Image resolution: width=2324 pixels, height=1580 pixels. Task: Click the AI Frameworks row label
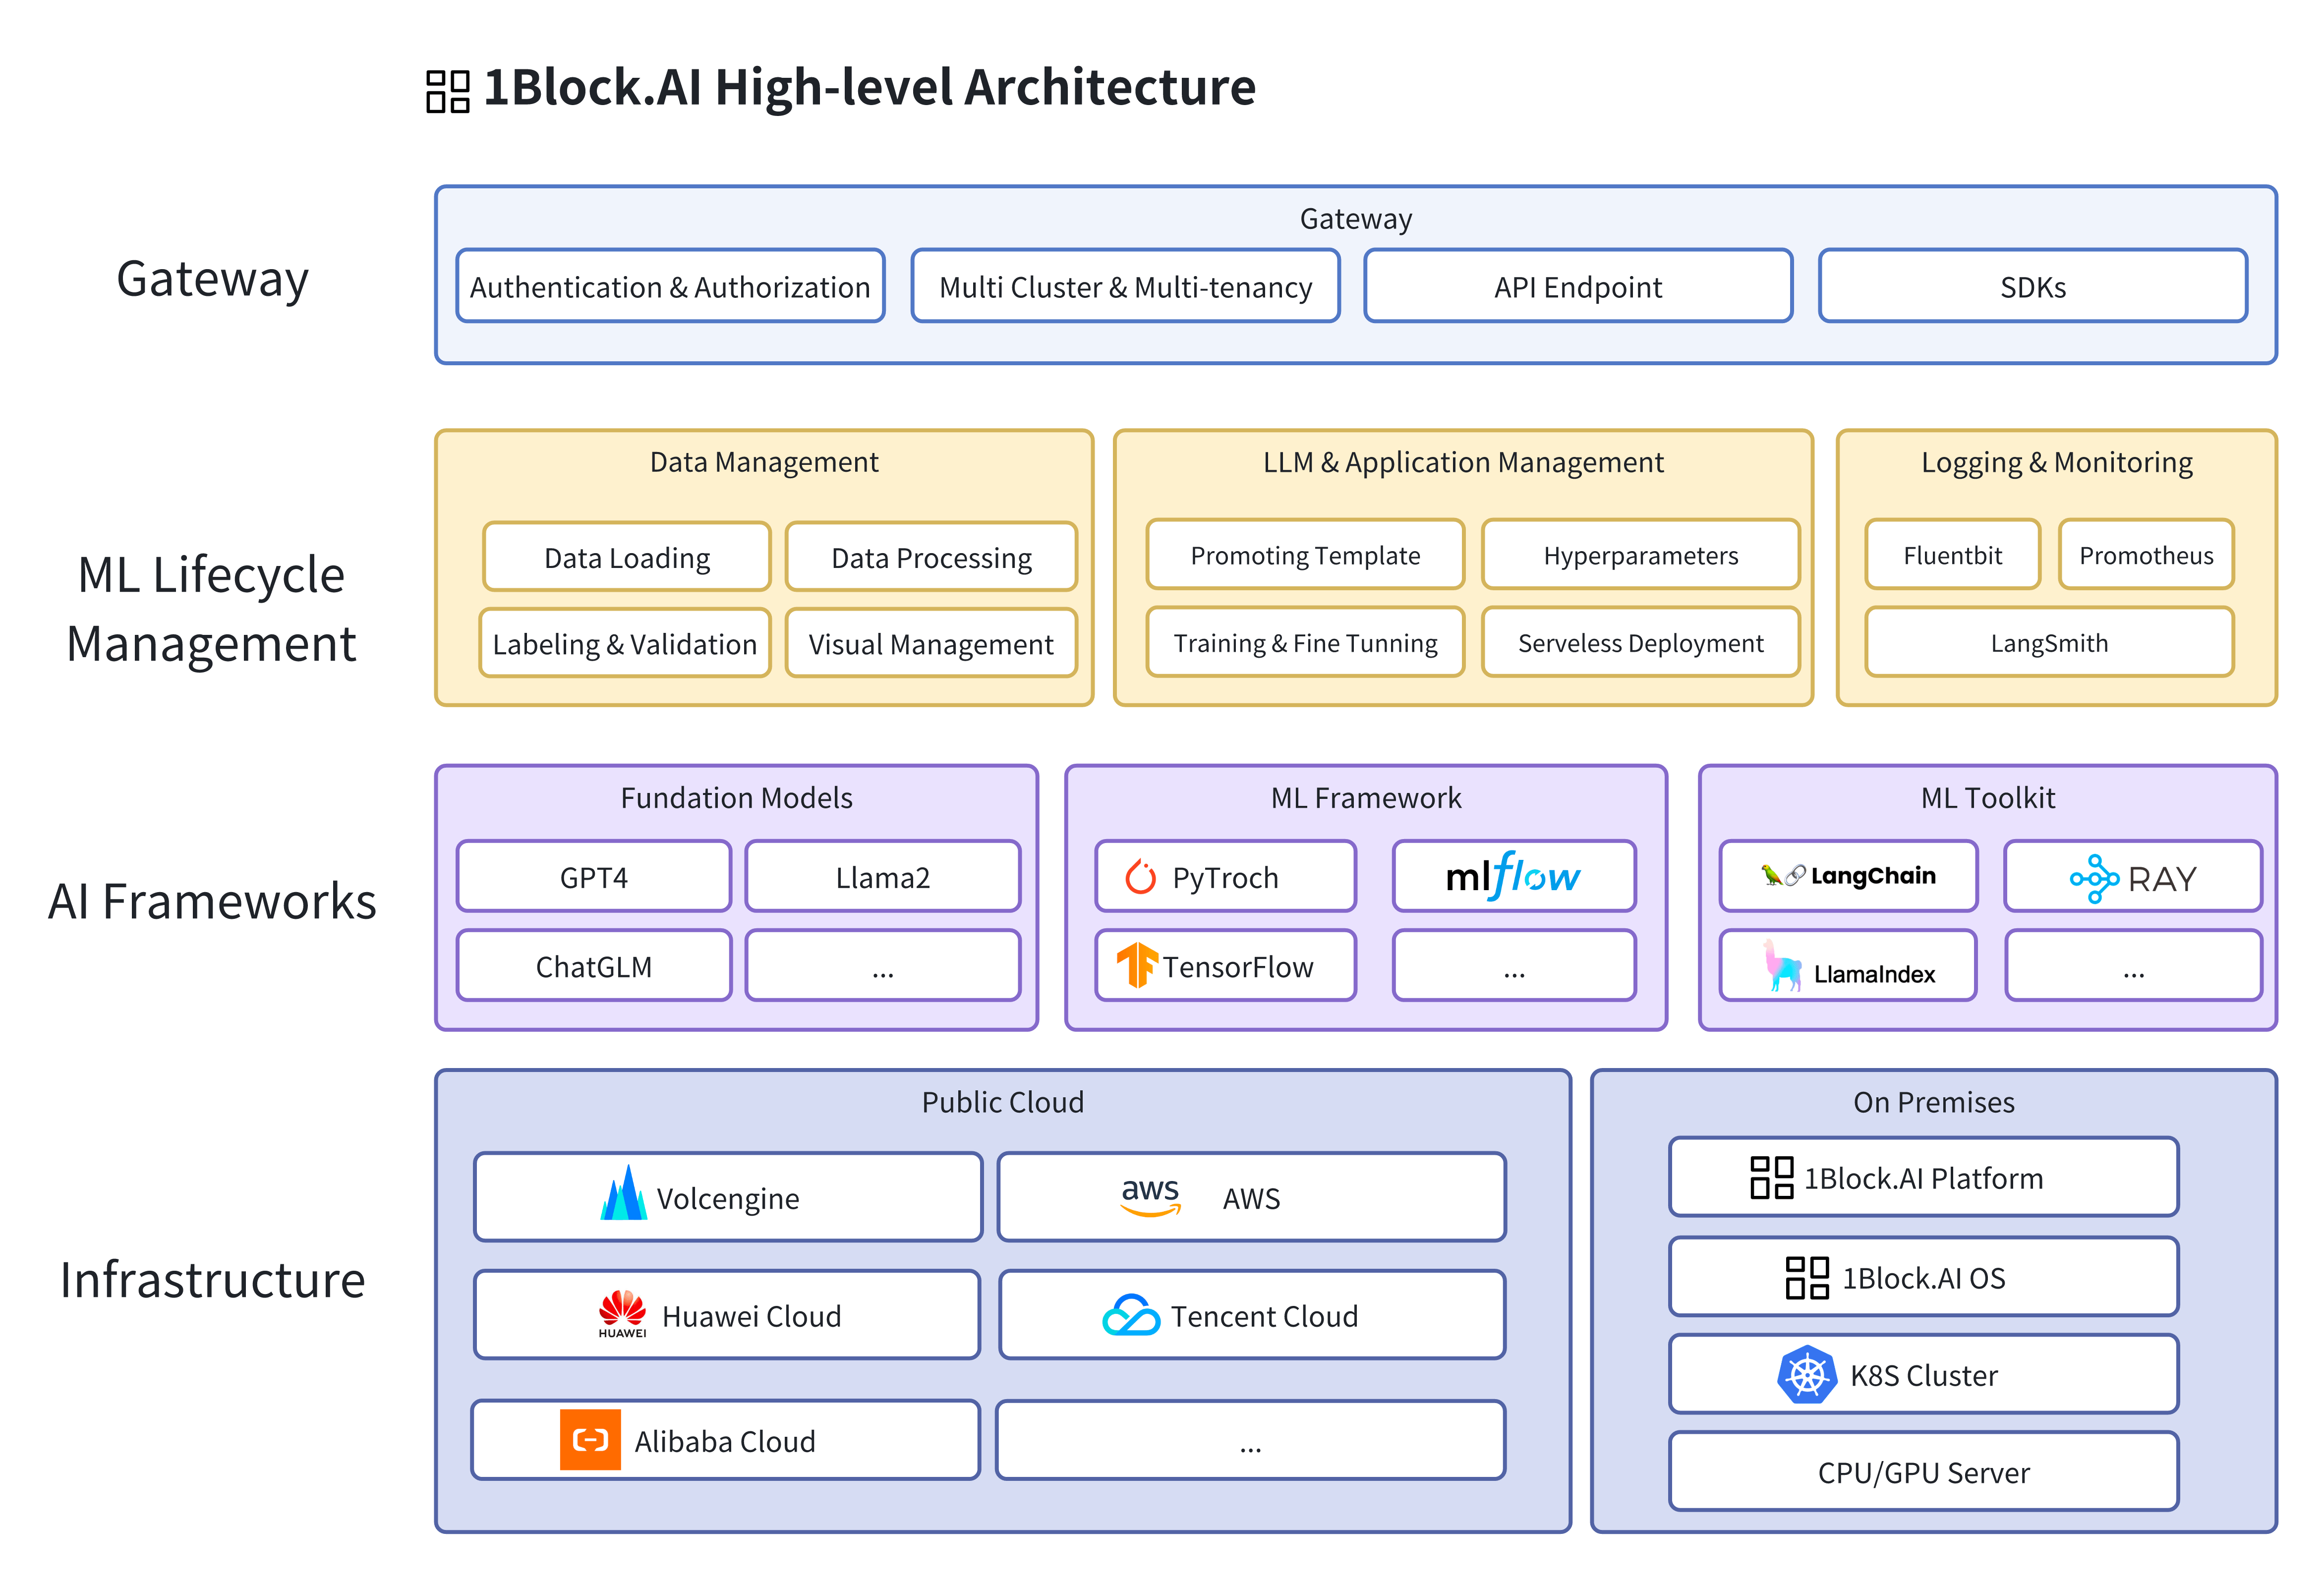[212, 900]
